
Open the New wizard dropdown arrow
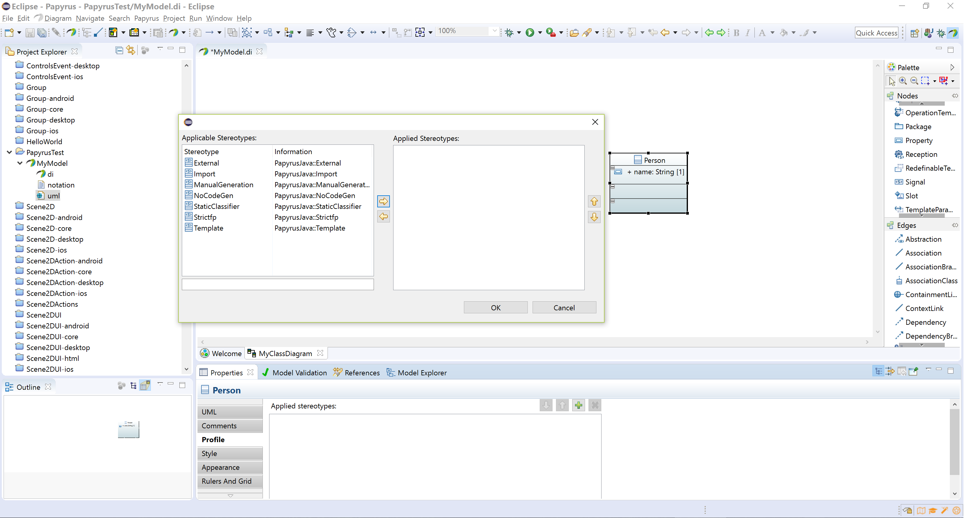(x=19, y=33)
